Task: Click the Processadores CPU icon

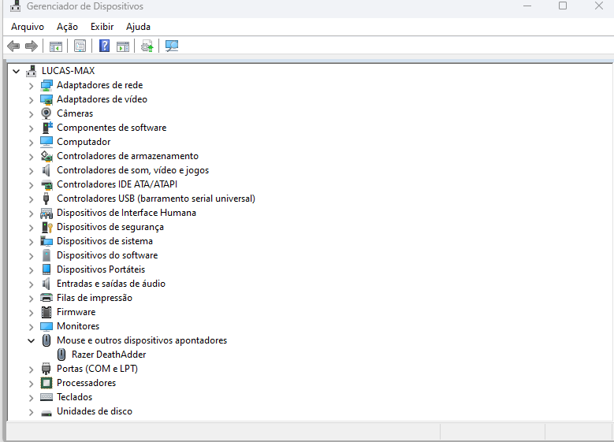Action: [47, 383]
